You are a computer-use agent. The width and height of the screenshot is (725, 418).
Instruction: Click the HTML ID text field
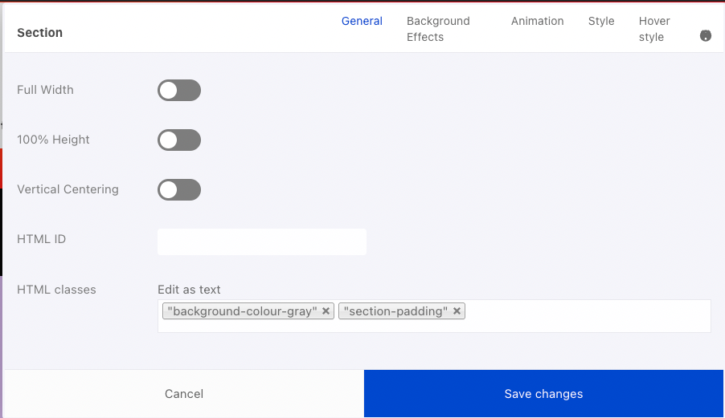[262, 241]
